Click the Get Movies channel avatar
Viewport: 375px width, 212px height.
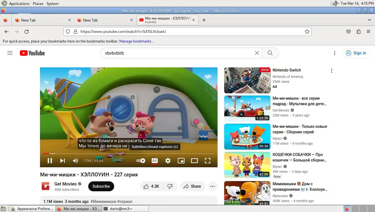[45, 186]
